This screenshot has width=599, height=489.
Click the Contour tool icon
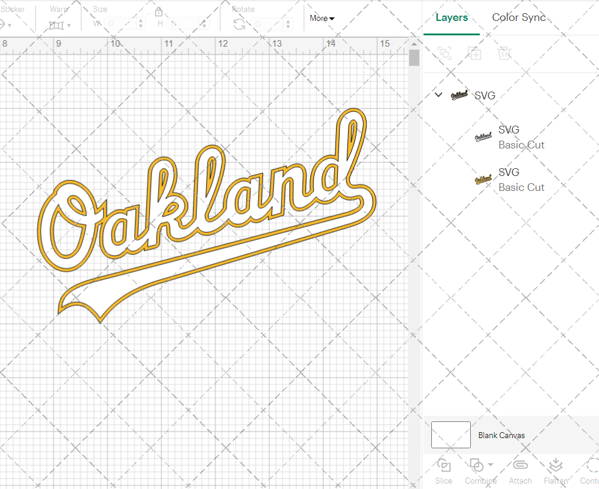click(x=592, y=466)
